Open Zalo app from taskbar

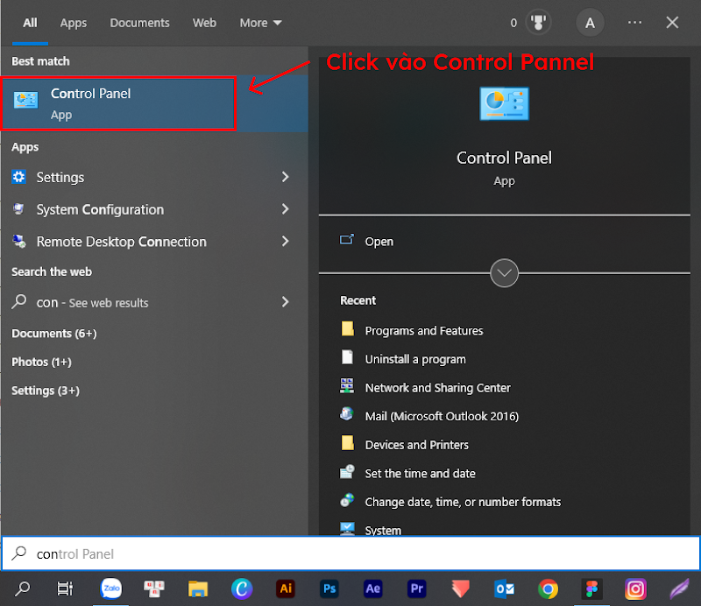pyautogui.click(x=110, y=588)
